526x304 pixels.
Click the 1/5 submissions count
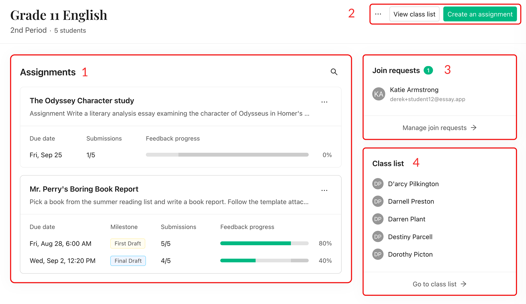pyautogui.click(x=91, y=155)
